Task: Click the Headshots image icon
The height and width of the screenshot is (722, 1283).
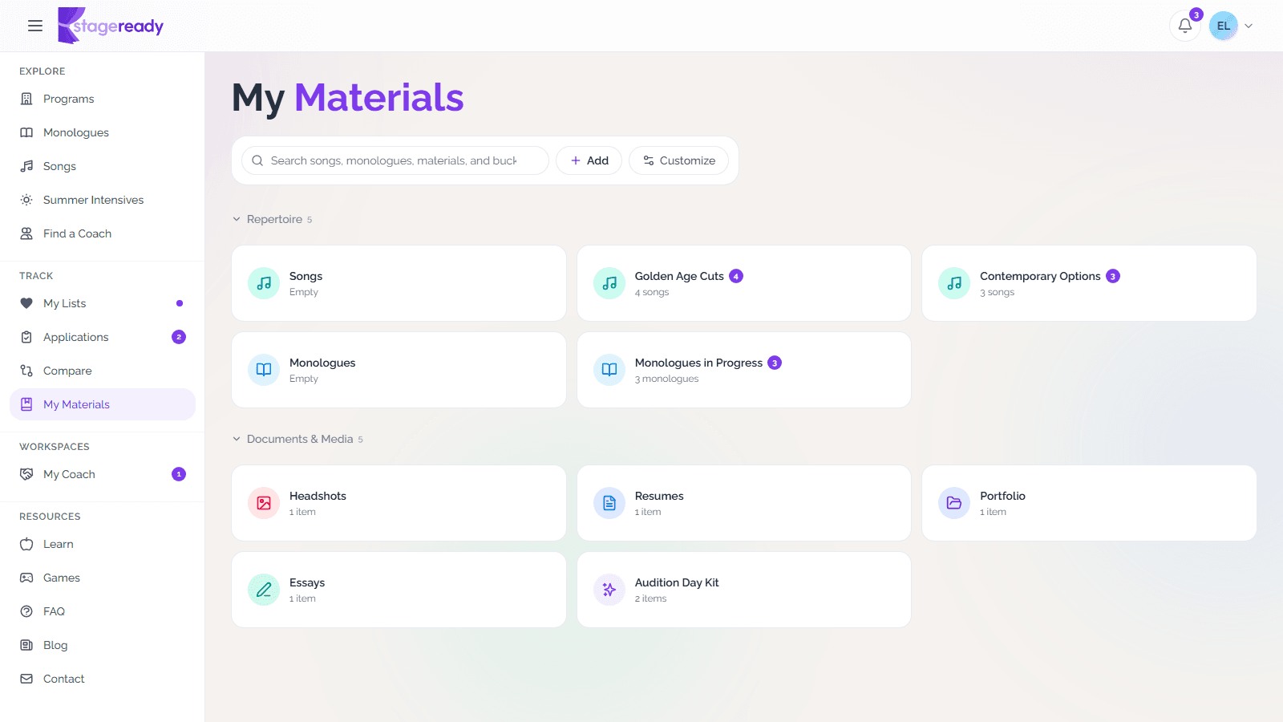Action: [x=264, y=503]
